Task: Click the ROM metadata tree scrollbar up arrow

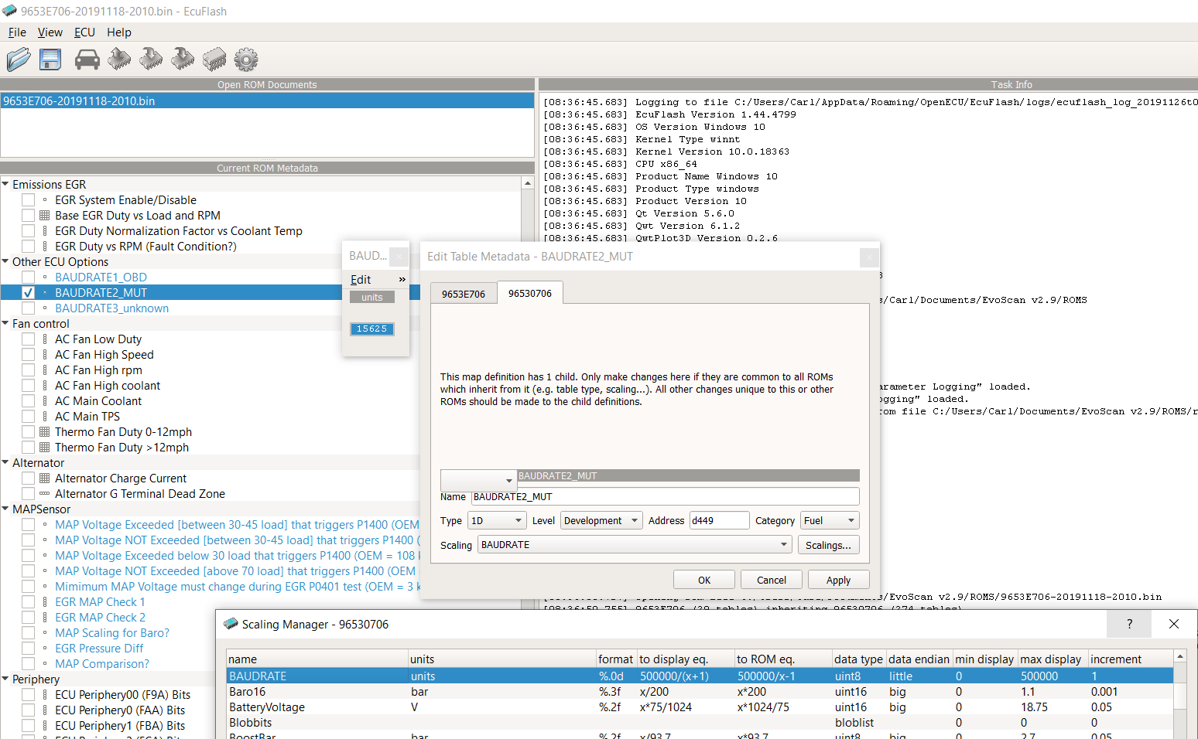Action: (528, 184)
